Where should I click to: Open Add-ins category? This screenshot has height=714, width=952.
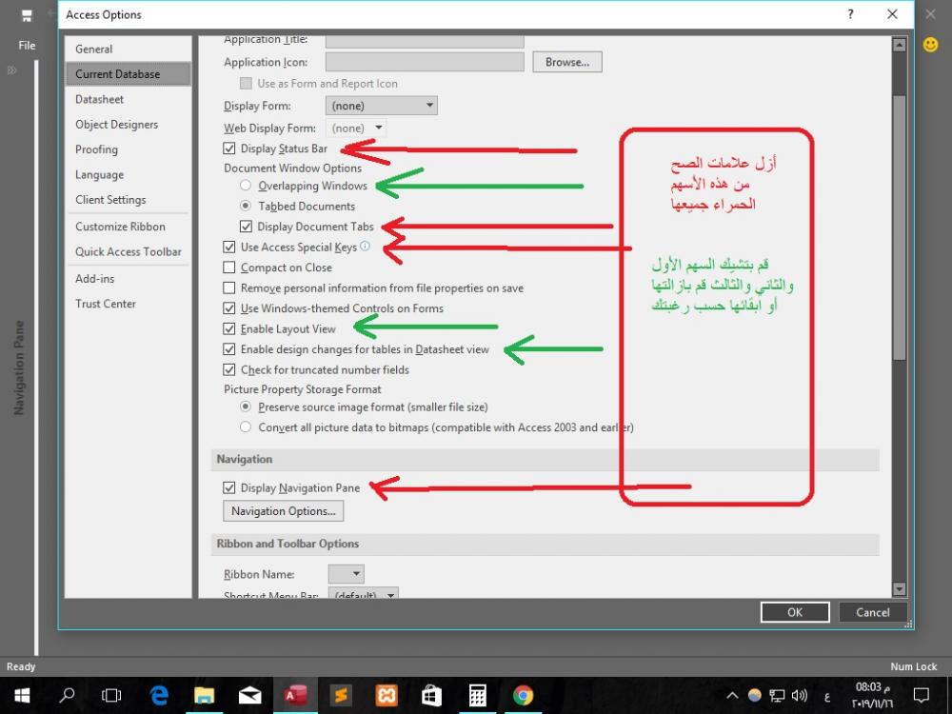(129, 279)
